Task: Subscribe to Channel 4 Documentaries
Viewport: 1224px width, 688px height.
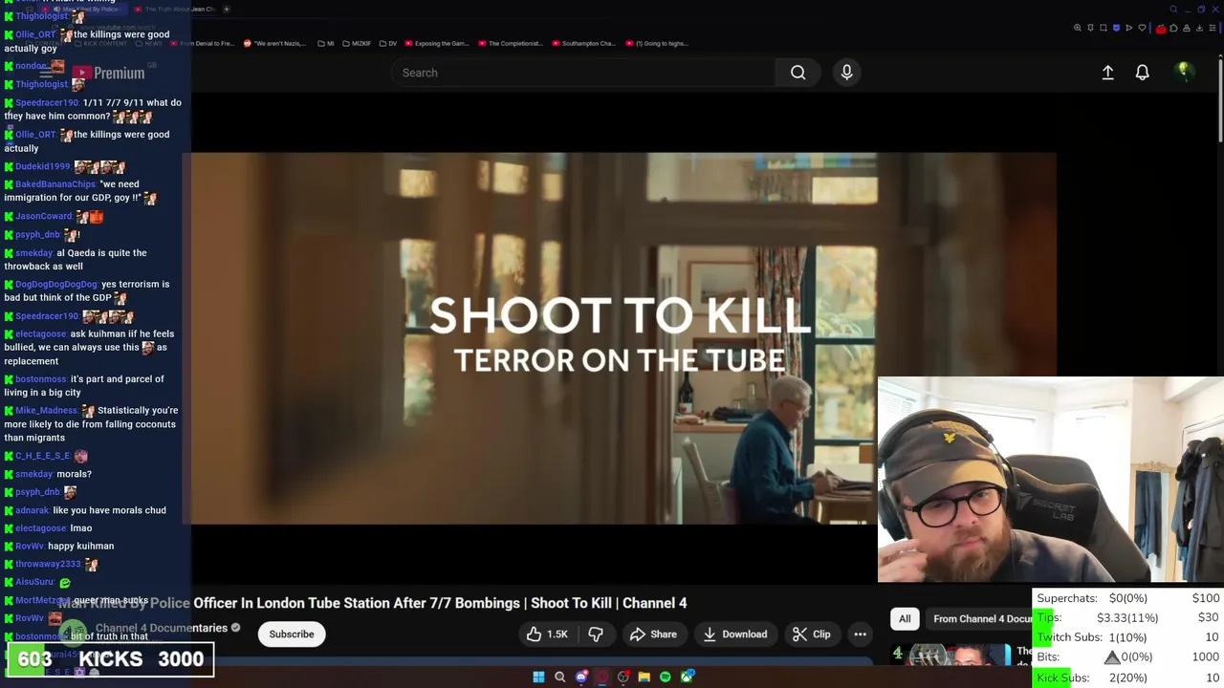Action: (x=291, y=634)
